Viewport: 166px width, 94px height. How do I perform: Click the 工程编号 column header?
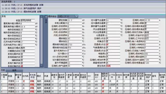click(x=4, y=76)
